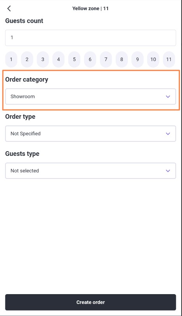Tap the 6 guests chip
This screenshot has width=182, height=316.
(x=90, y=59)
